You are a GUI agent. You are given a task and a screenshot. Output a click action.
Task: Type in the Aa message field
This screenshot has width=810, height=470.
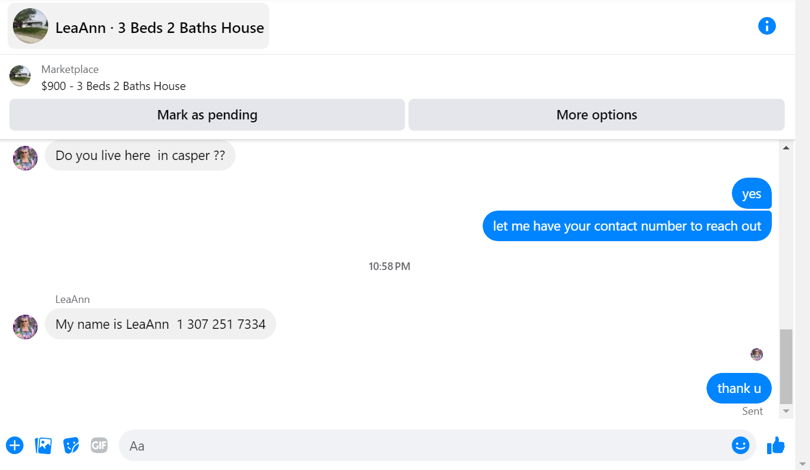pyautogui.click(x=423, y=445)
